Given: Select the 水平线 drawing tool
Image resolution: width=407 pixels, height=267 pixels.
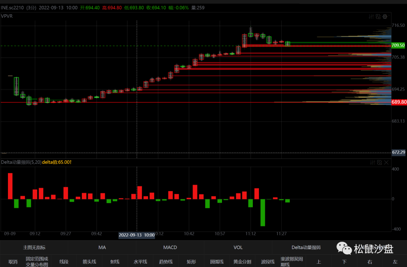Looking at the screenshot, I should [x=140, y=262].
